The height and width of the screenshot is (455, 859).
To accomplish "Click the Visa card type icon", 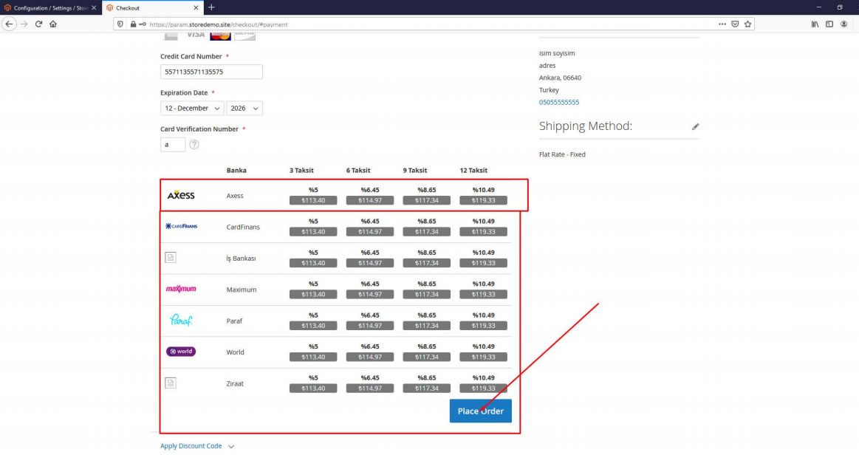I will (195, 35).
